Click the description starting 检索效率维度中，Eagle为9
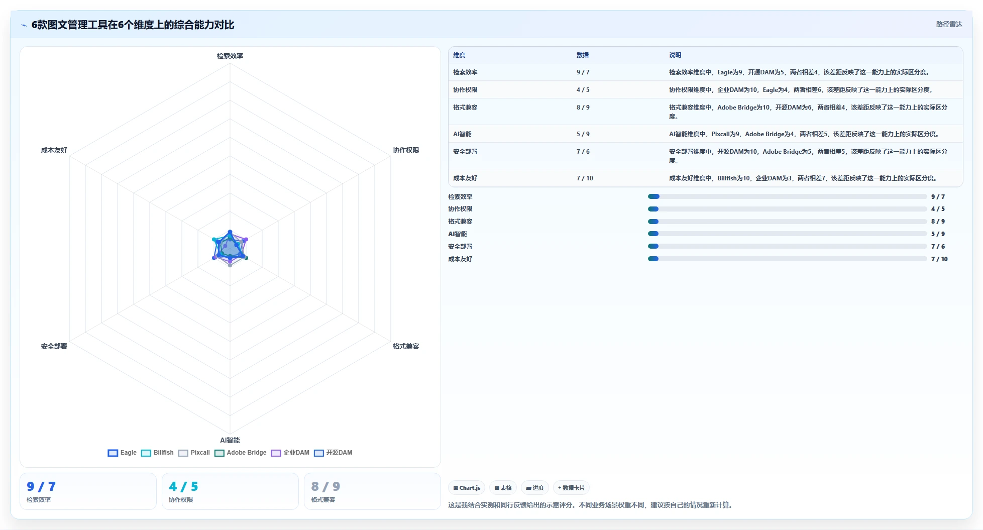This screenshot has width=983, height=530. tap(799, 72)
